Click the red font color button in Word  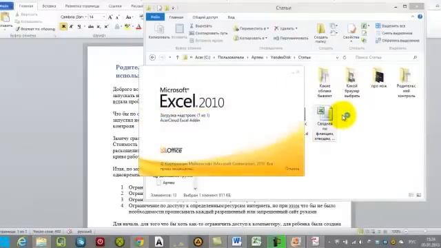coord(139,26)
